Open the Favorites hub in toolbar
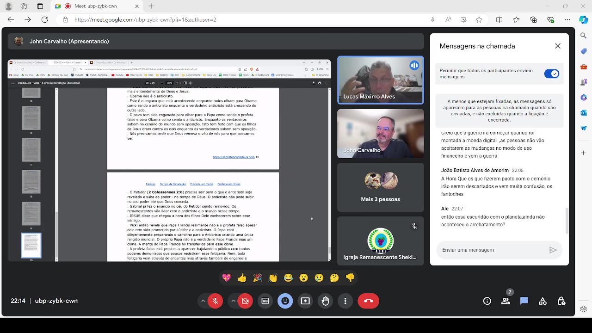592x333 pixels. (x=516, y=19)
